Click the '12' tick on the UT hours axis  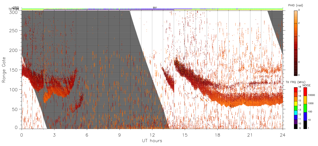pos(152,135)
